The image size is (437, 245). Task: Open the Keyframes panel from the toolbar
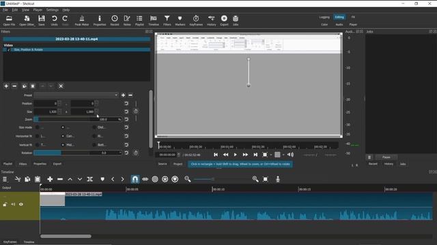click(x=196, y=20)
